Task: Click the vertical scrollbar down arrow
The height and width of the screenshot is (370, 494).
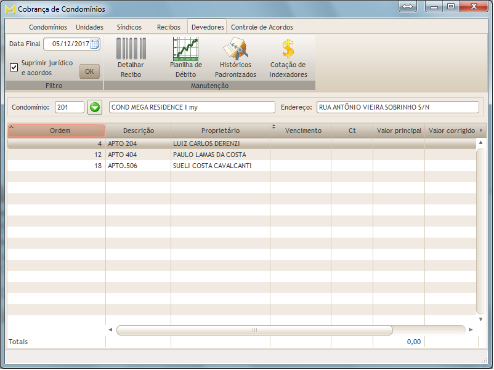Action: [480, 319]
